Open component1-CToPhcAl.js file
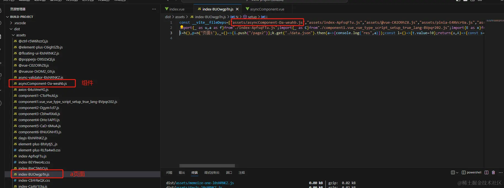 38,96
